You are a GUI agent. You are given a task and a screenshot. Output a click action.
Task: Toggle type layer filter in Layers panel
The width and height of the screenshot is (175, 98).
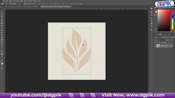coord(168,38)
